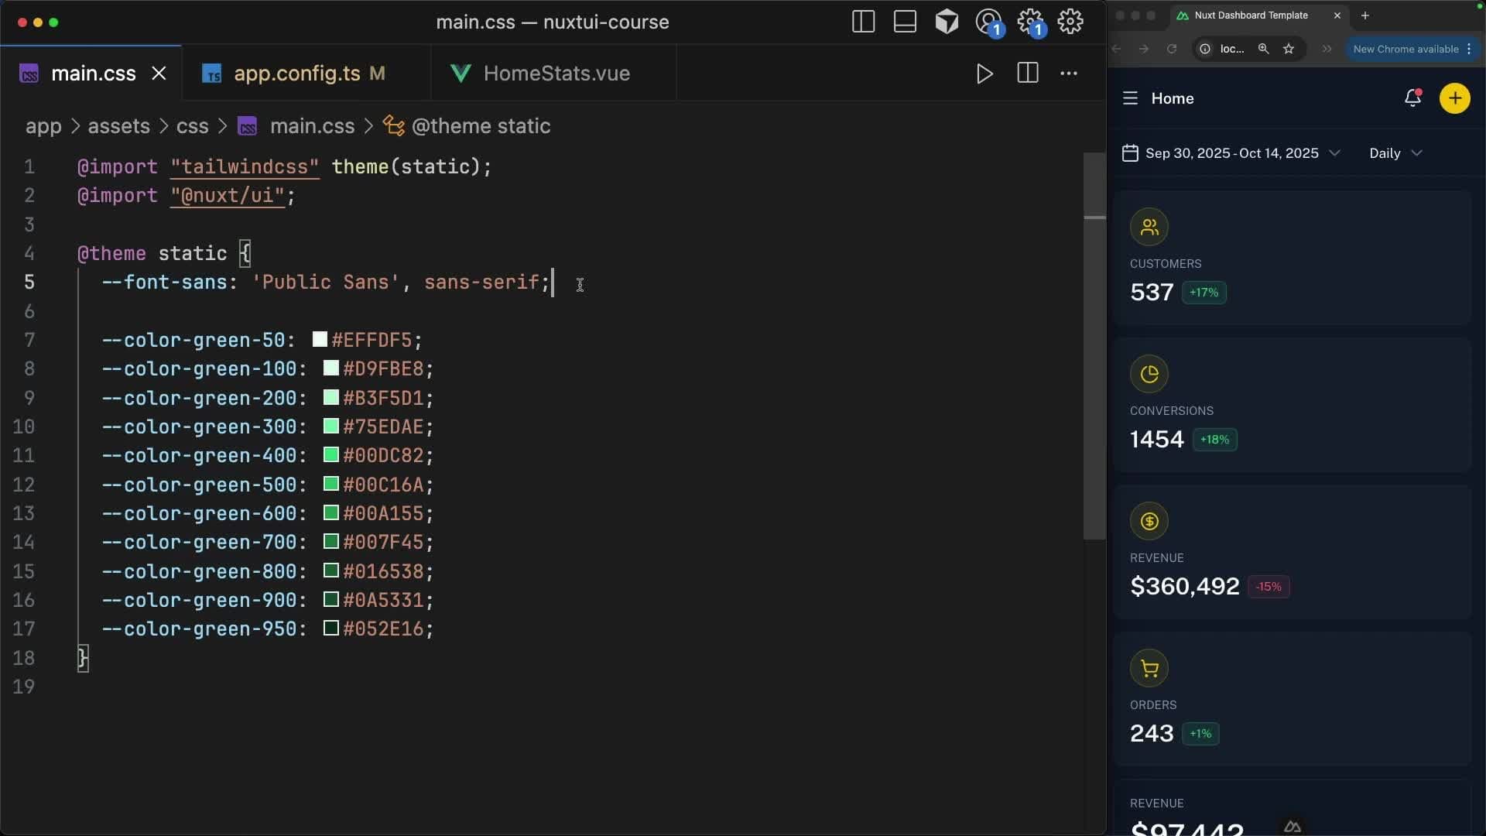
Task: Click the yellow plus add button
Action: 1454,98
